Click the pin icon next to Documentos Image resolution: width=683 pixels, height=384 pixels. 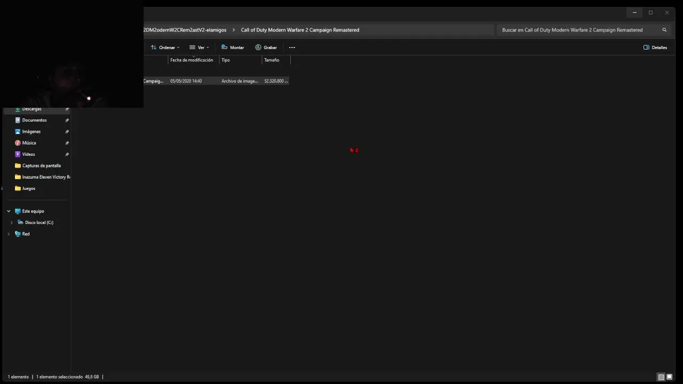[x=67, y=120]
